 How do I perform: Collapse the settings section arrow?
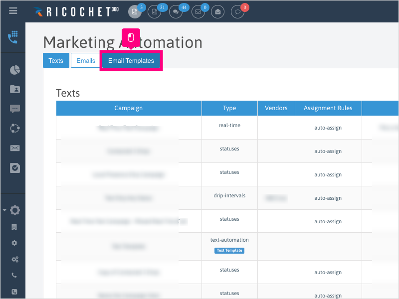point(4,210)
